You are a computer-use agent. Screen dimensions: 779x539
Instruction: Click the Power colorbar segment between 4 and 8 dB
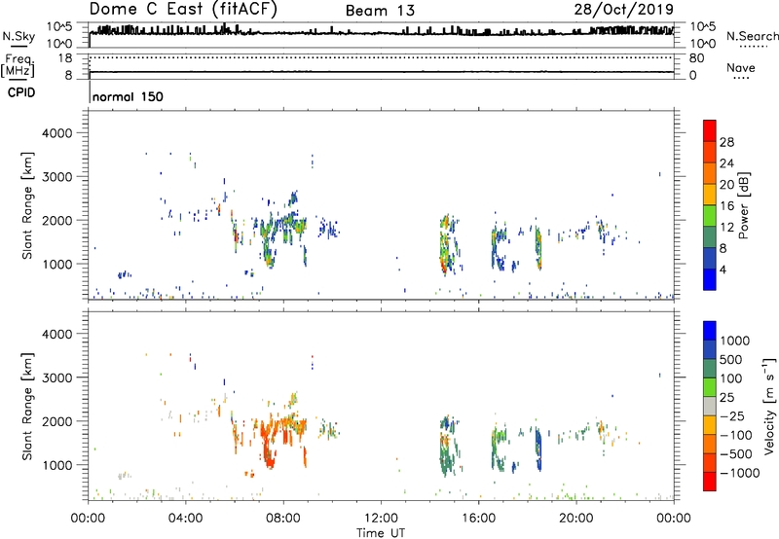click(x=710, y=258)
